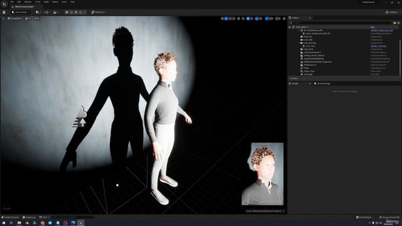Open Derived Data status menu
The height and width of the screenshot is (226, 402).
coord(364,217)
